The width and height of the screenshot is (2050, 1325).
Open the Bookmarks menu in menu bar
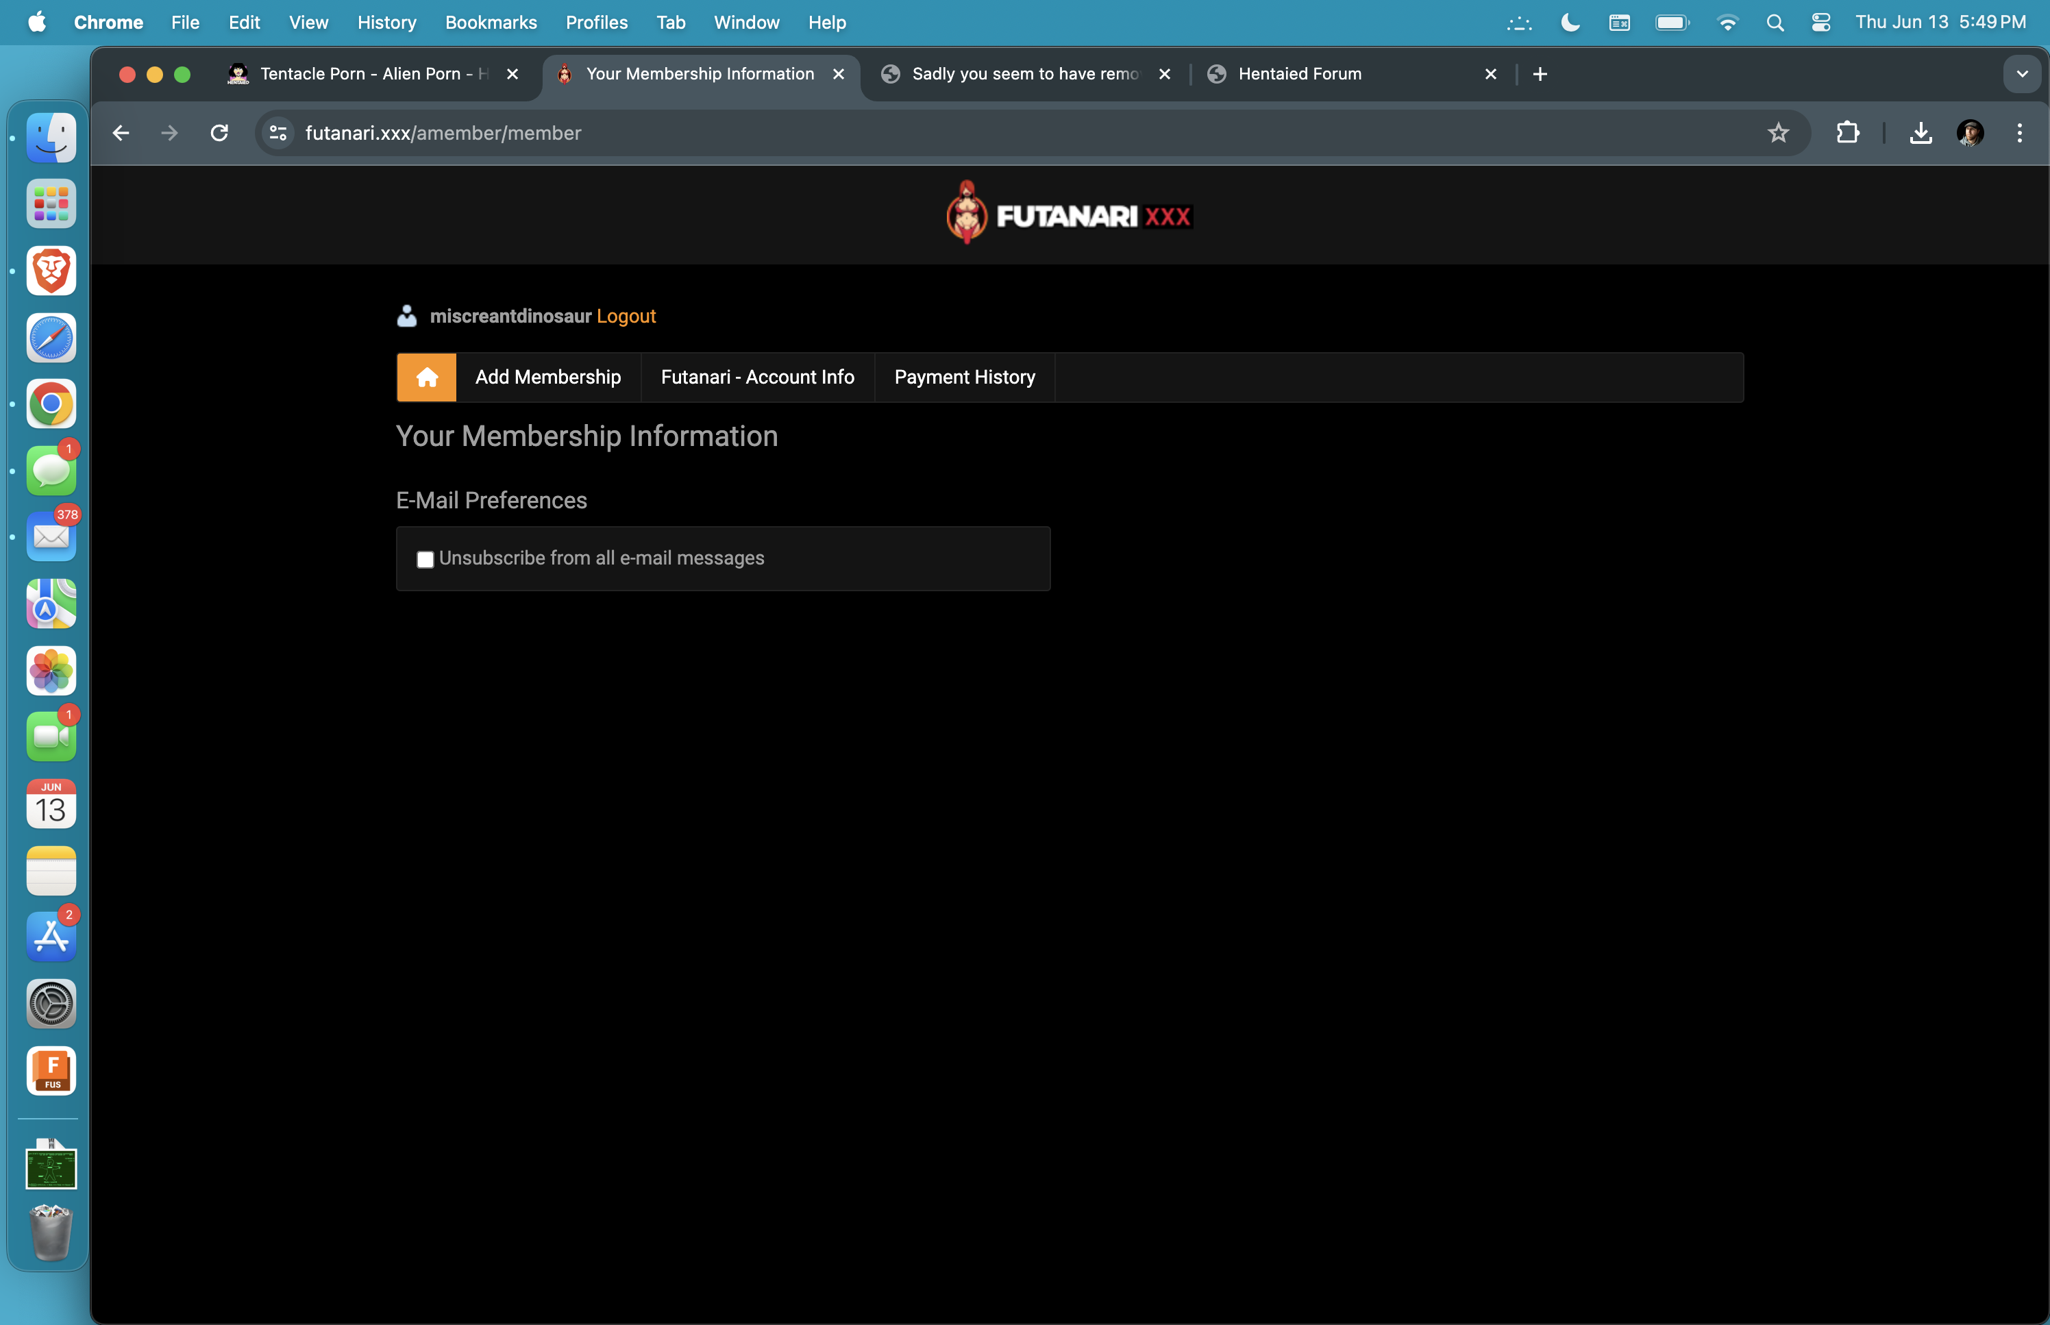coord(491,23)
